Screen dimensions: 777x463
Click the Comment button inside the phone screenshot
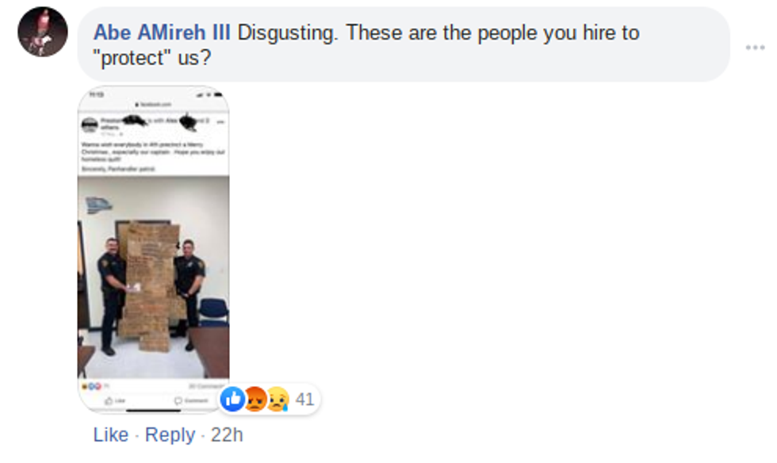[191, 400]
